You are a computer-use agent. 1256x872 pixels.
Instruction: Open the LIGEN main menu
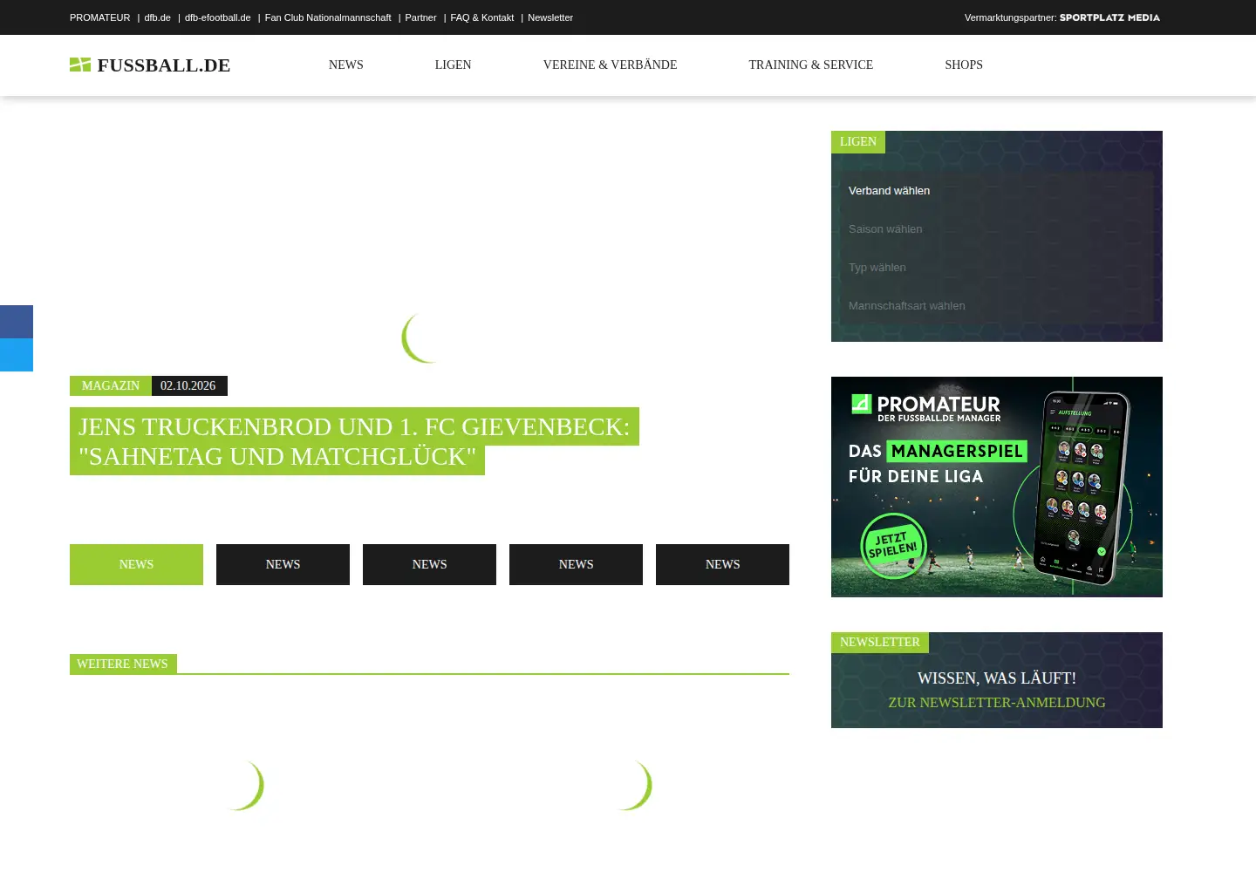pos(453,65)
